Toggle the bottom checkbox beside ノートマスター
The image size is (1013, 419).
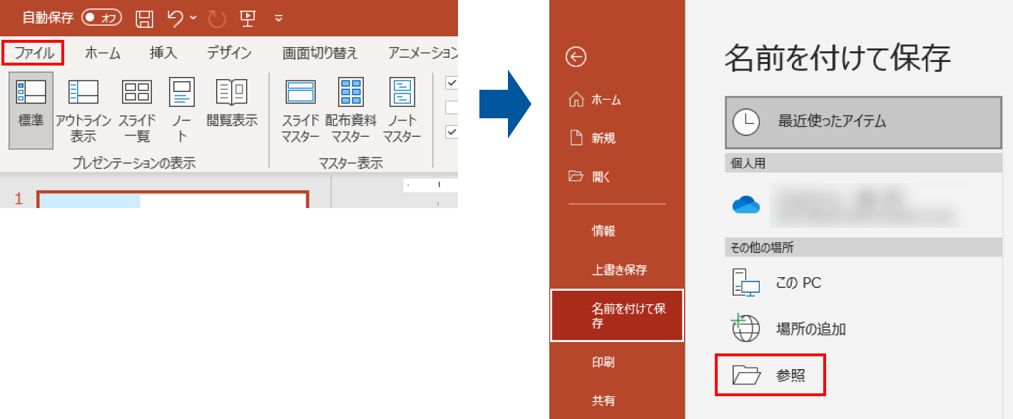pos(452,132)
